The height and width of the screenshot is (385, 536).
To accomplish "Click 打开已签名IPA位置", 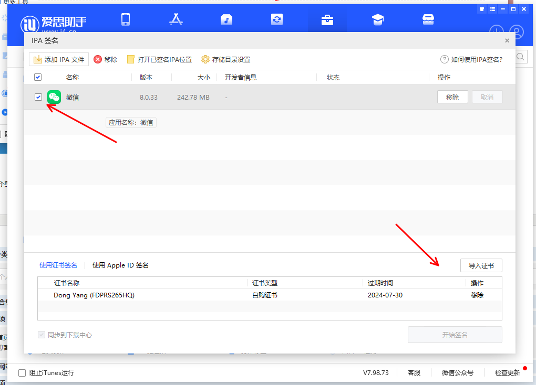I will (x=159, y=59).
